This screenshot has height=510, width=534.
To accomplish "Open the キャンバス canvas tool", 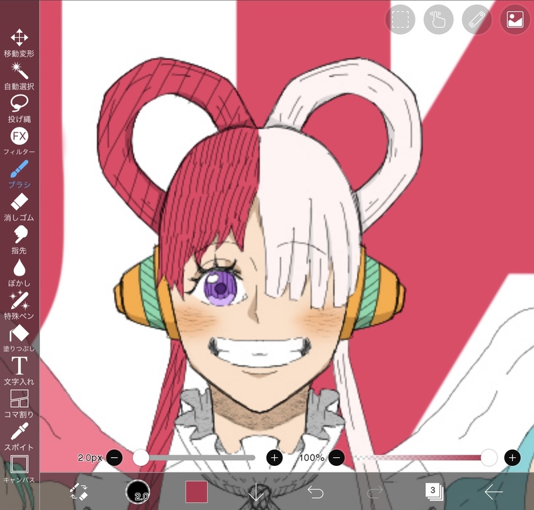I will [x=19, y=469].
